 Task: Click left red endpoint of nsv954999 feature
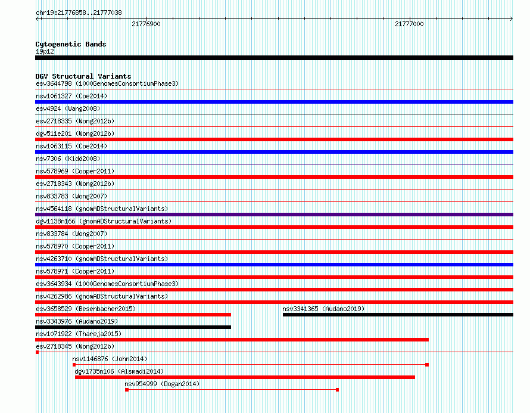pos(127,390)
